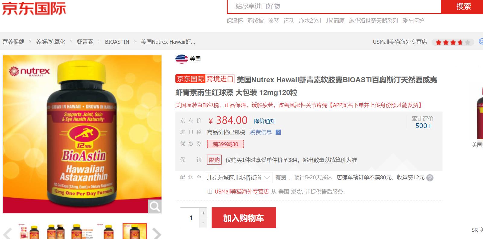Open the 施华洛世奇天鹅系列 link
Image resolution: width=483 pixels, height=239 pixels.
(373, 21)
